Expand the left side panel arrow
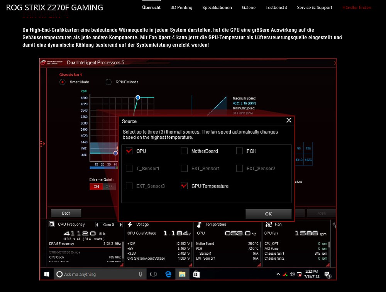The height and width of the screenshot is (292, 386). point(42,144)
